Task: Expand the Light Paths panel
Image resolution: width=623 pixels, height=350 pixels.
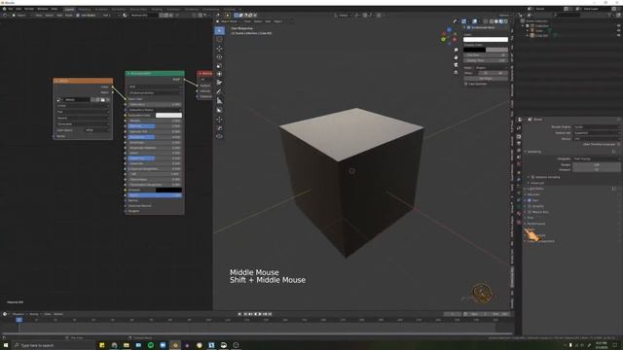Action: pyautogui.click(x=534, y=189)
